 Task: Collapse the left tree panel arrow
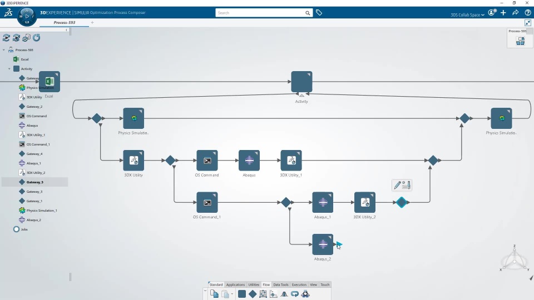(66, 30)
